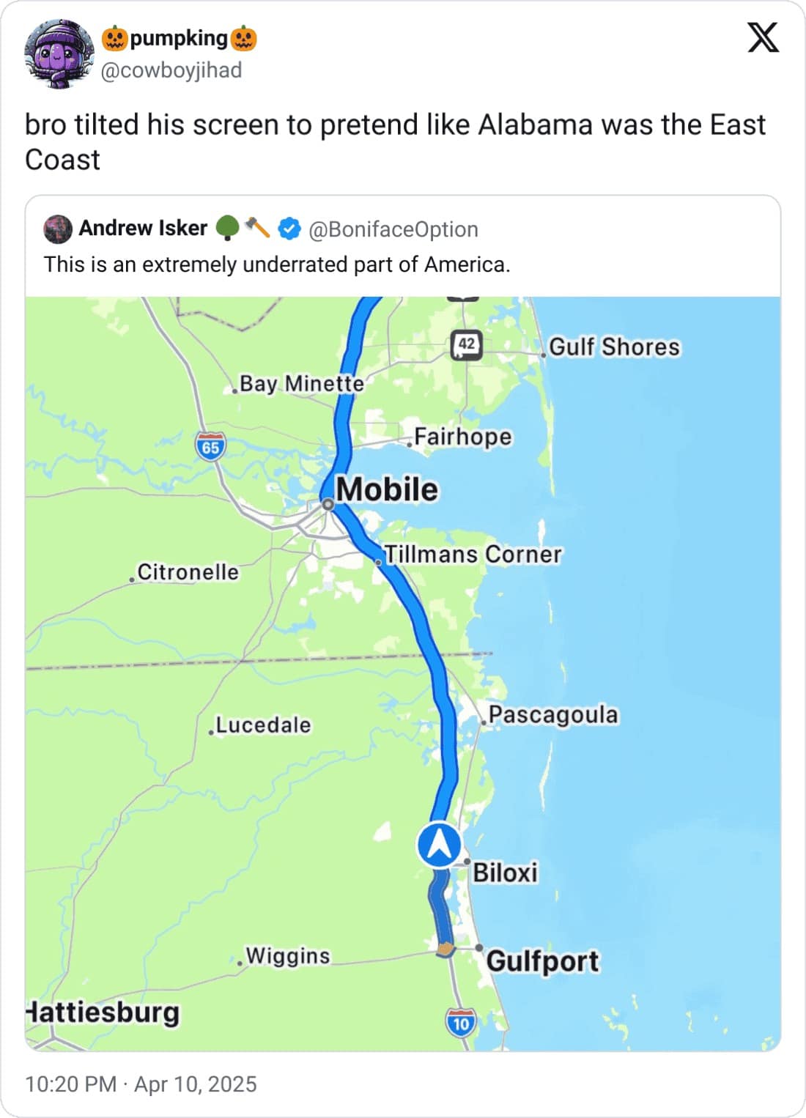
Task: Select the Biloxi label on map
Action: click(505, 873)
